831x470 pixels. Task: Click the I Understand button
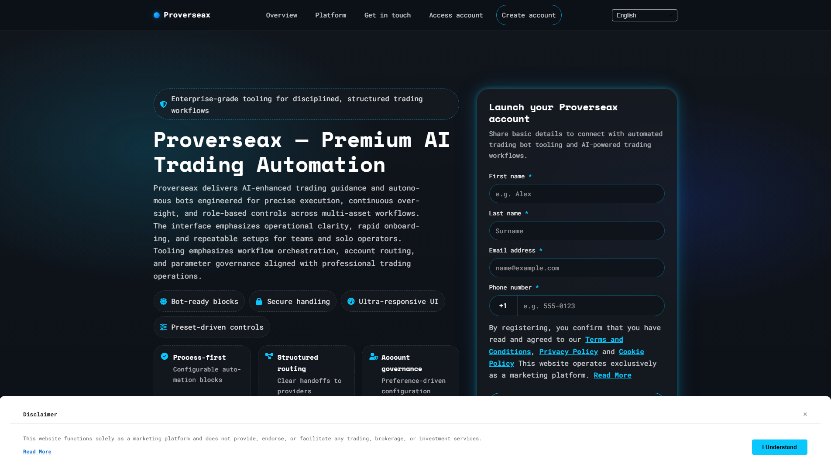coord(779,447)
